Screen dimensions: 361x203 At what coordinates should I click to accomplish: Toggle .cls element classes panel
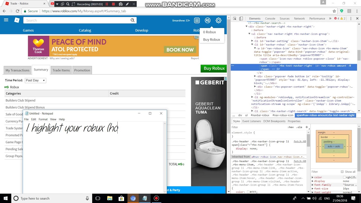(300, 127)
